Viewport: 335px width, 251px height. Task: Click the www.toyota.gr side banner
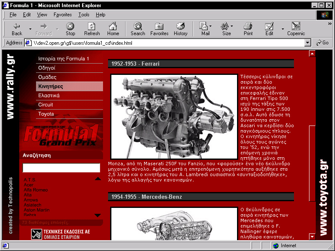[x=323, y=197]
